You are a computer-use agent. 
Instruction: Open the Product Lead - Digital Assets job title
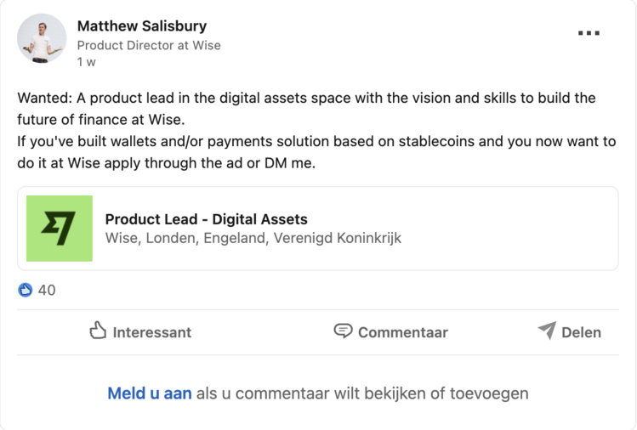206,219
